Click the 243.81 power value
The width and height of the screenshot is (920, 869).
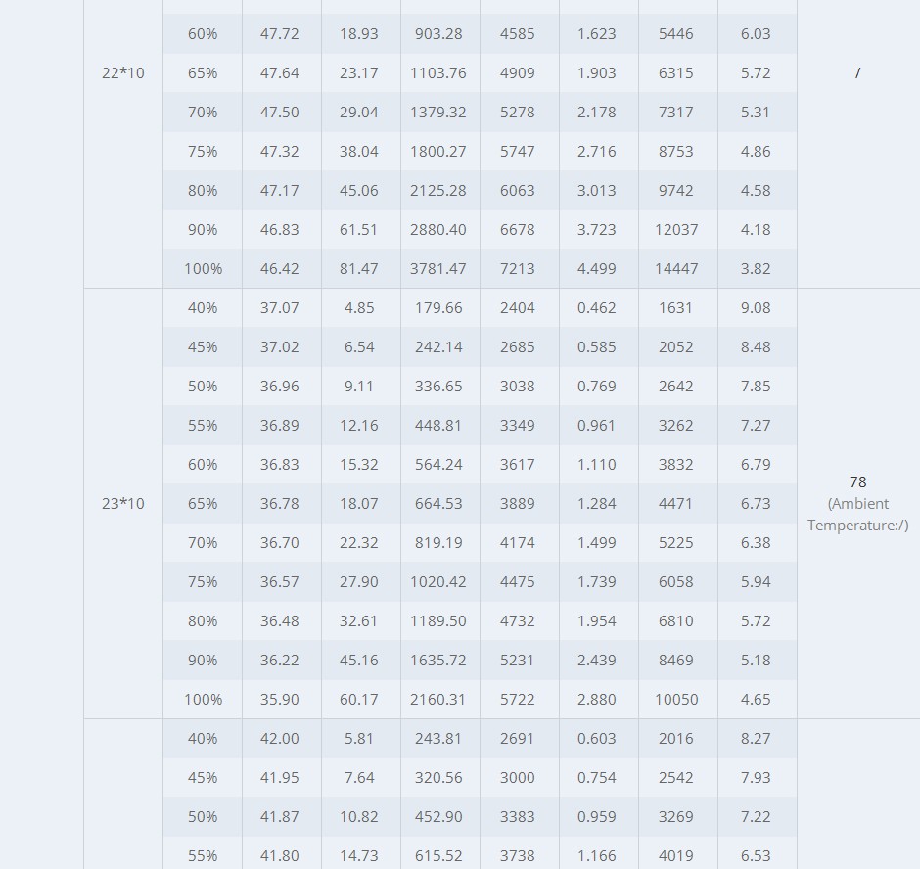(x=438, y=739)
